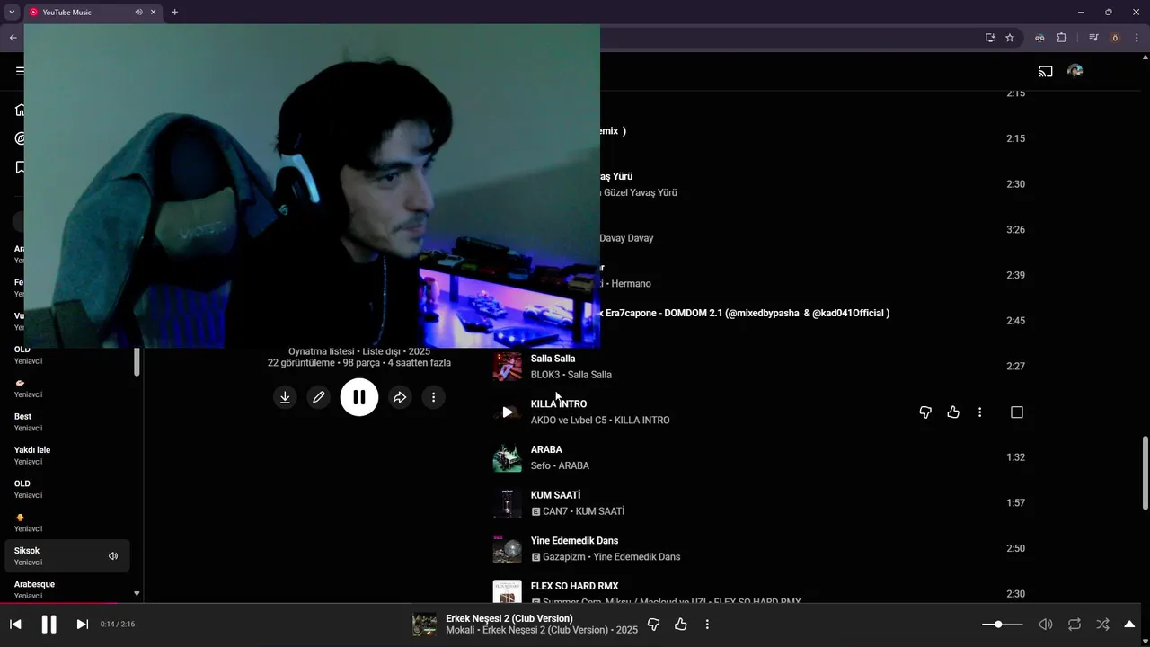1150x647 pixels.
Task: Install the app via the address bar icon
Action: (x=990, y=38)
